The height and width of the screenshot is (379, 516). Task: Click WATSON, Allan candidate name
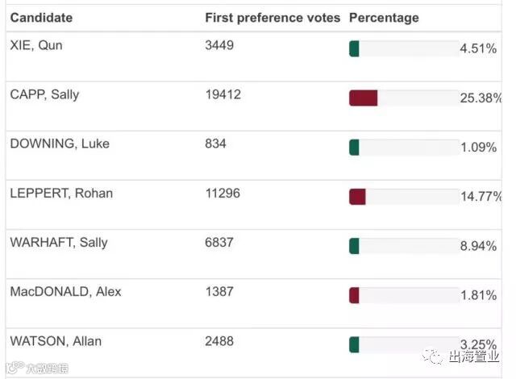pos(56,341)
